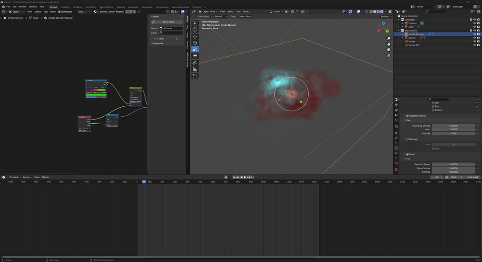
Task: Hide Smoke Domain using its eye icon
Action: pos(474,34)
